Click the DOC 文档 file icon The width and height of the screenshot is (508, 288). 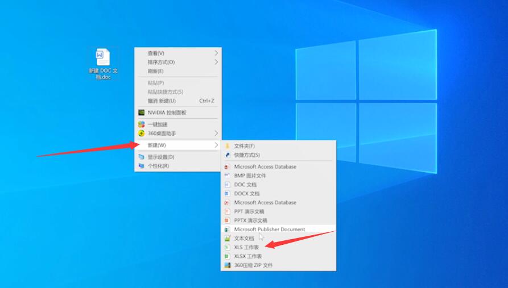228,185
